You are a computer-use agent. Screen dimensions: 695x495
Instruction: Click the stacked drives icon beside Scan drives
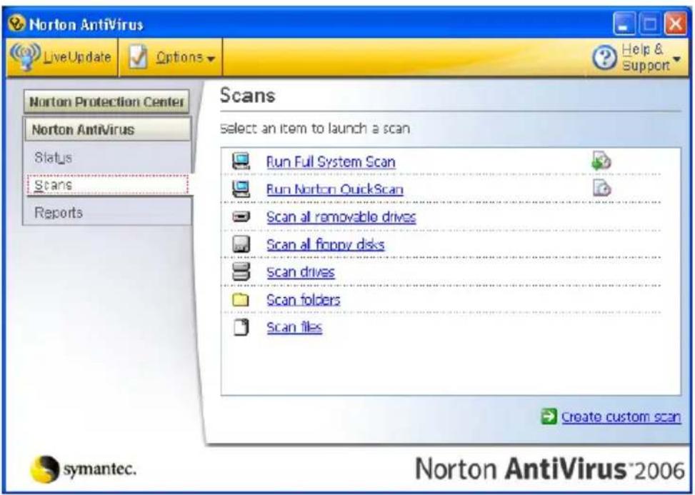241,271
